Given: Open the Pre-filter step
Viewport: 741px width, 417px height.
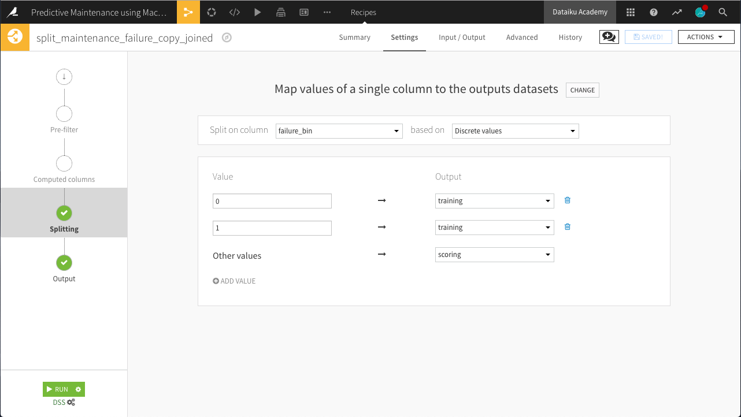Looking at the screenshot, I should [x=64, y=120].
